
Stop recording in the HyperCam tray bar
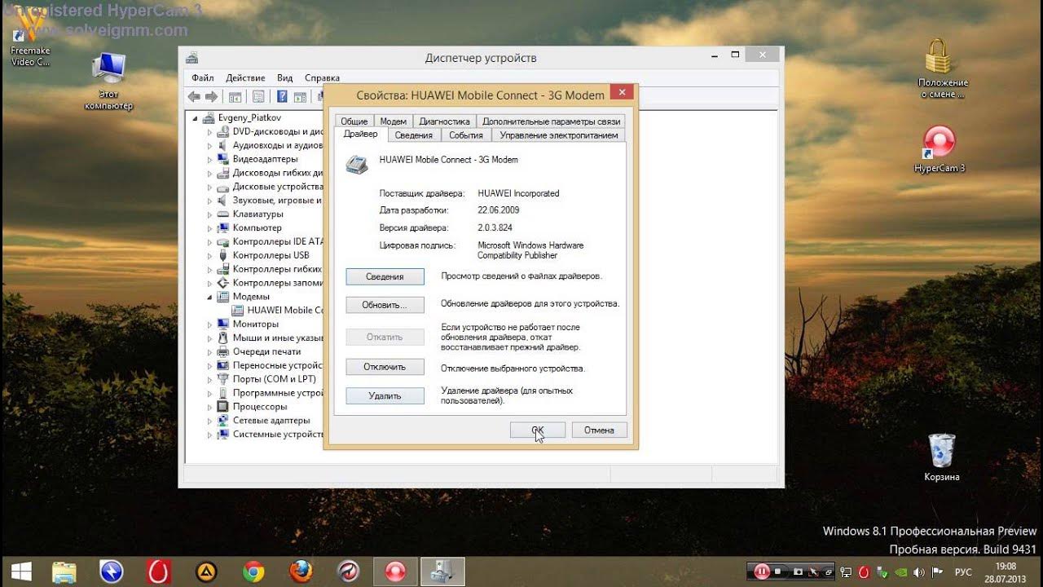tap(779, 572)
